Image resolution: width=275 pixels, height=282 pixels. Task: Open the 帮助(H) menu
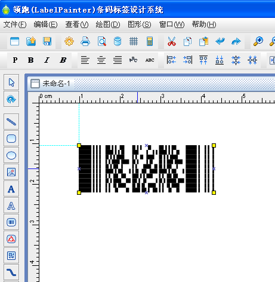(x=204, y=24)
